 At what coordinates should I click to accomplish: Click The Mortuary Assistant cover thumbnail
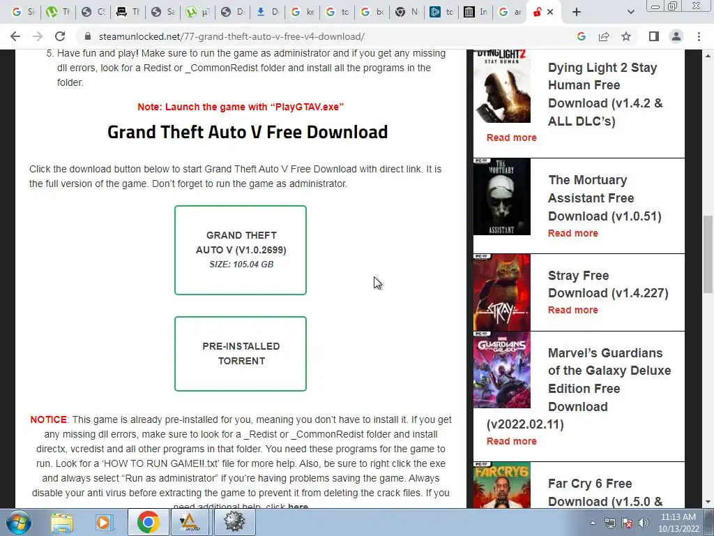click(x=502, y=197)
